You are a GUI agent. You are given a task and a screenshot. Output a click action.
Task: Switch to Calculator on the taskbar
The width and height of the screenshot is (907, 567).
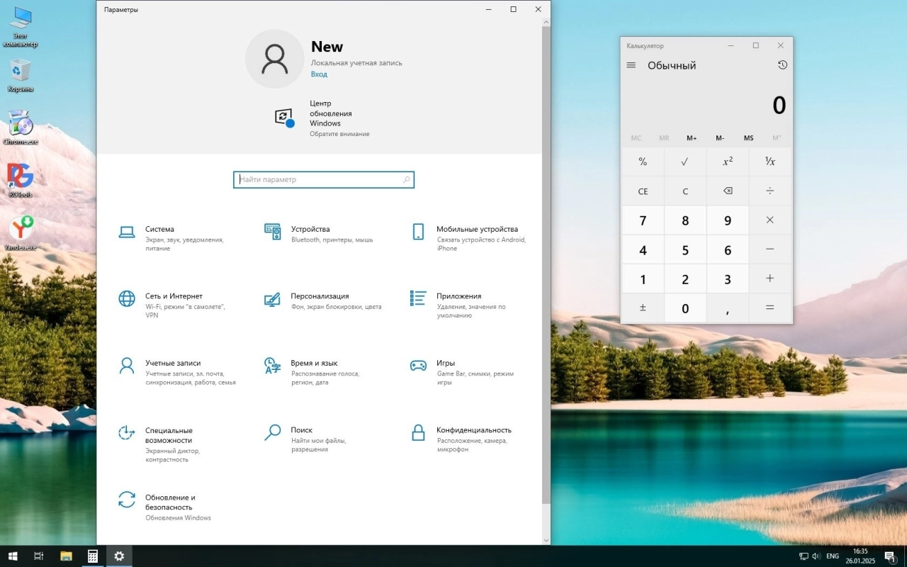(x=93, y=556)
